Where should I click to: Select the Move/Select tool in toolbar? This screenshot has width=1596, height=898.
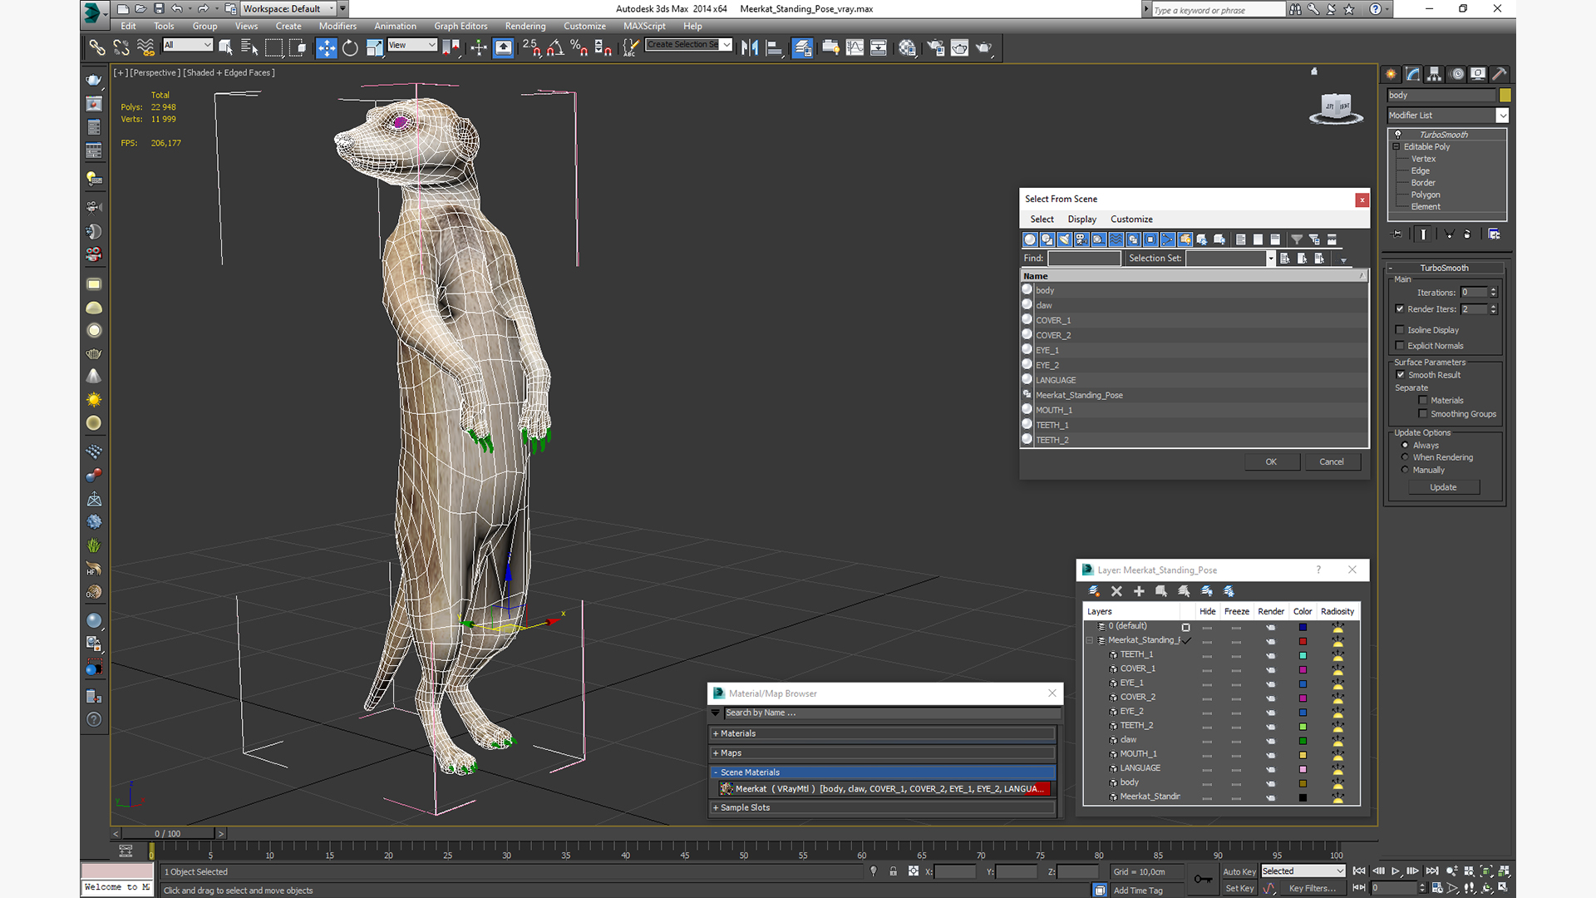326,47
